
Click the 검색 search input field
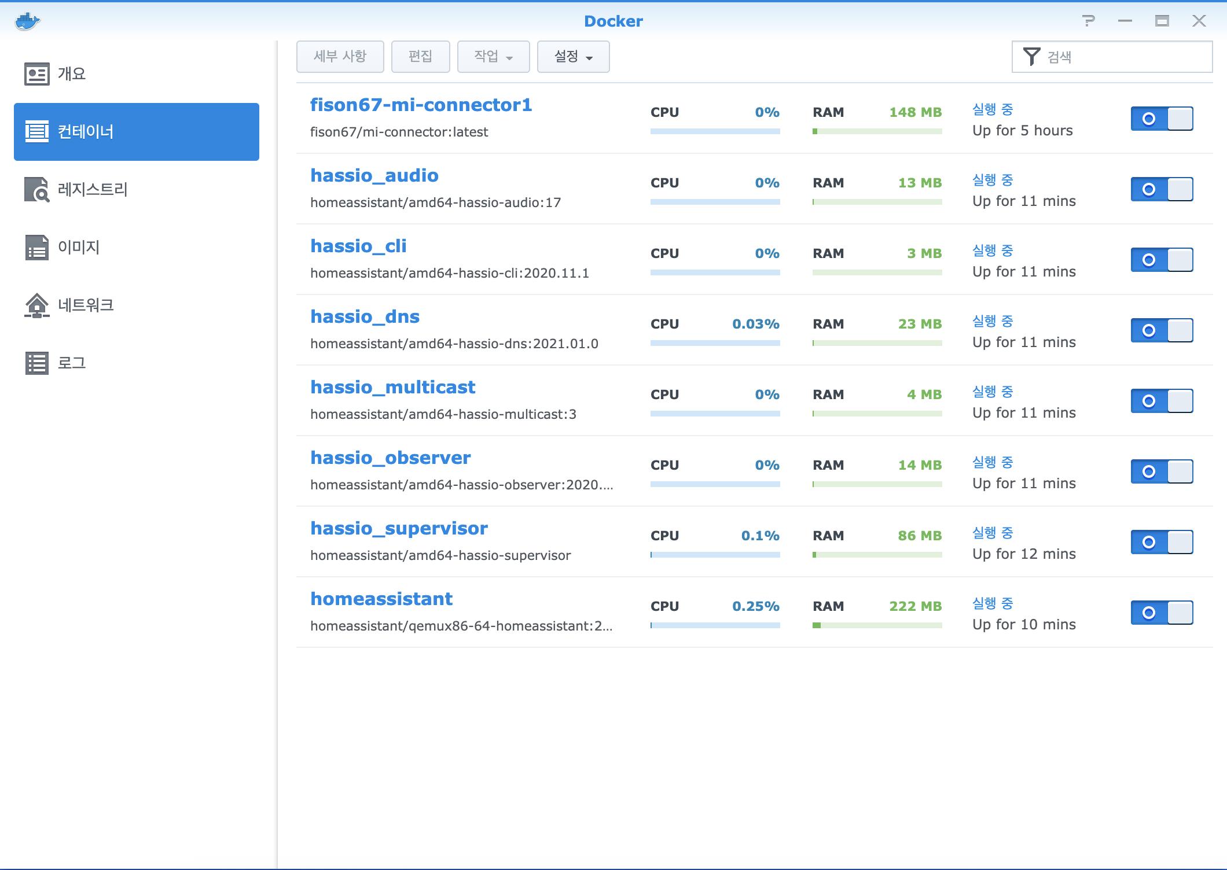(1123, 57)
